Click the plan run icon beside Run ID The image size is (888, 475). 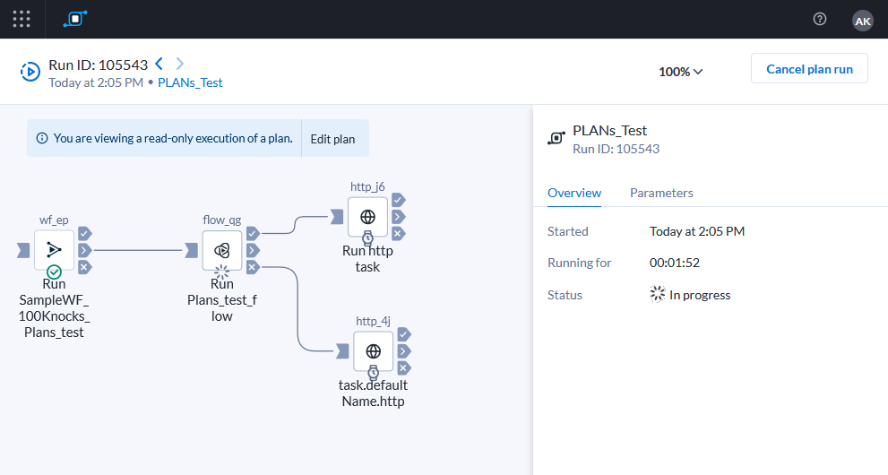30,72
